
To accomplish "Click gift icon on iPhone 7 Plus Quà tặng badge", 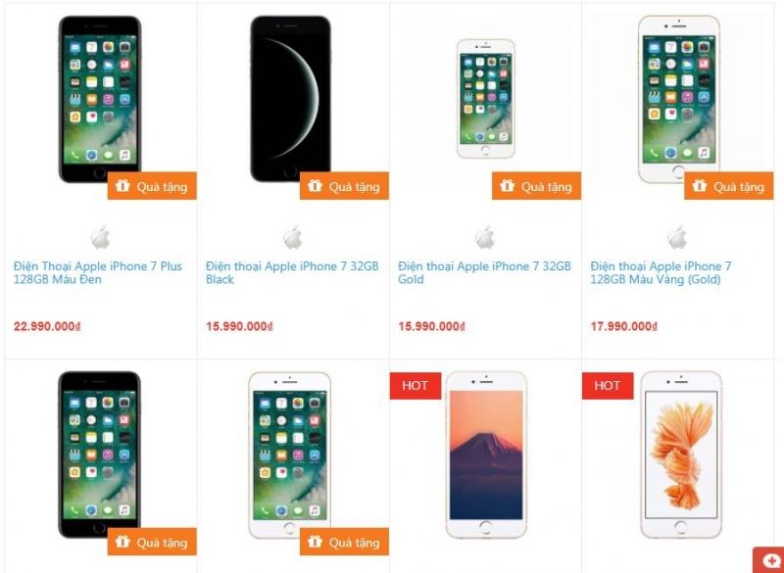I will tap(122, 186).
